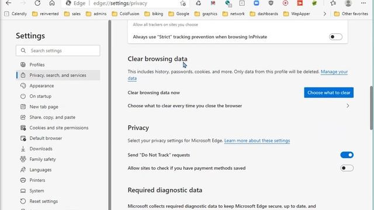Open the dashboards favorites folder
Screen dimensions: 374x210
tap(264, 14)
